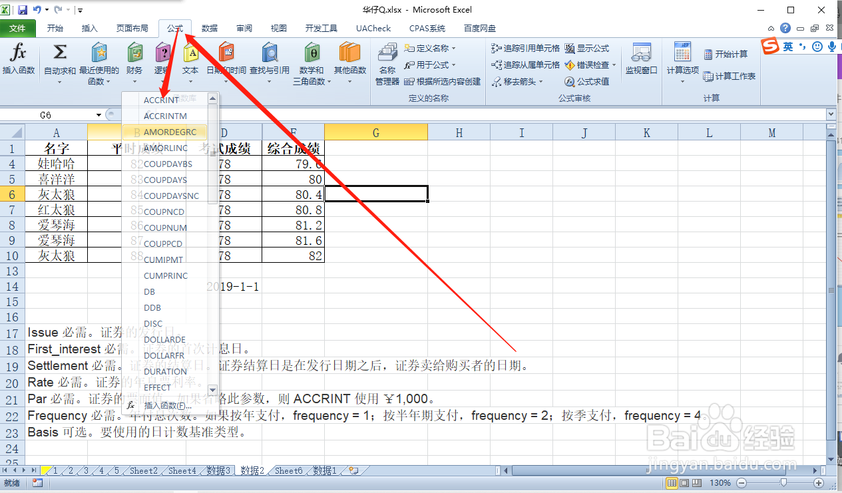Image resolution: width=842 pixels, height=493 pixels.
Task: Click Trace Precedents (追踪引用单元格)
Action: tap(526, 49)
